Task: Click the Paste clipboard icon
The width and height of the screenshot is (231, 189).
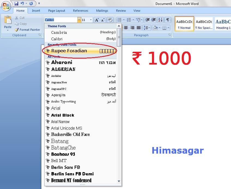Action: pos(8,20)
